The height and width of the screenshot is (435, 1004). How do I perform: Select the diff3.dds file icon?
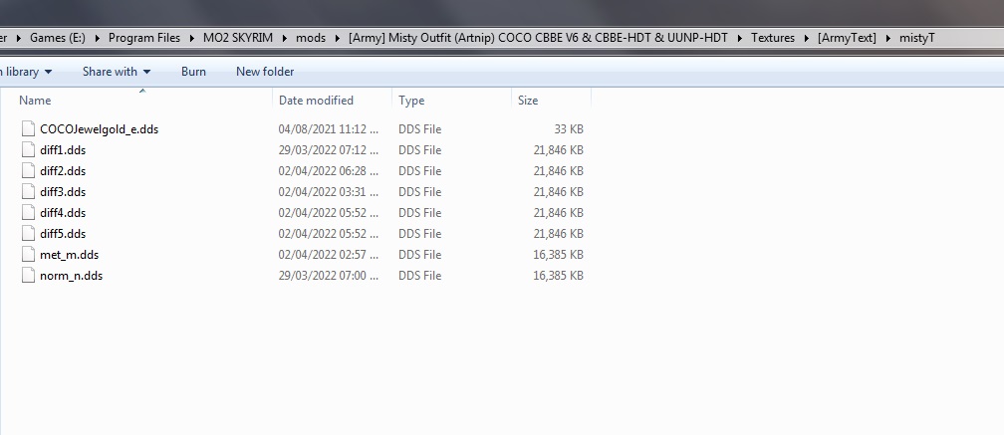point(28,192)
